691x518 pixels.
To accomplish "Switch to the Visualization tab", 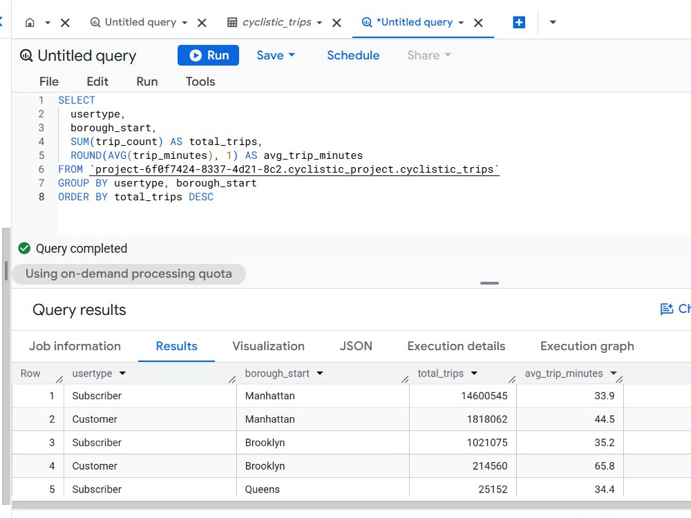I will pyautogui.click(x=268, y=346).
